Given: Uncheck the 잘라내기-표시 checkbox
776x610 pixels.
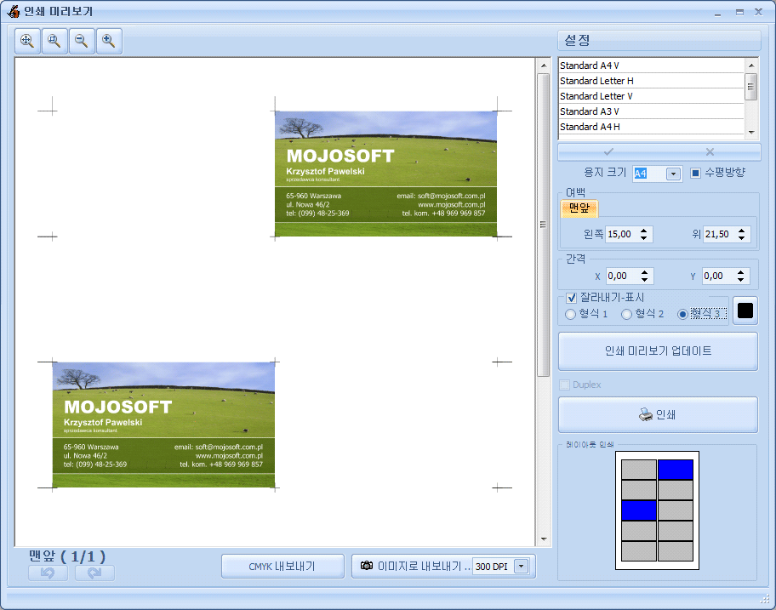Looking at the screenshot, I should tap(572, 298).
